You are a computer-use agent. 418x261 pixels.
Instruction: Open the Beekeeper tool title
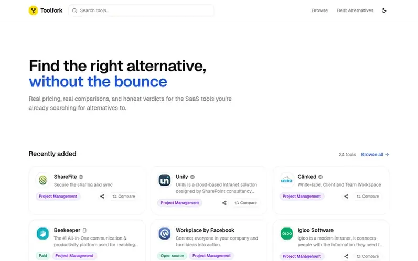pyautogui.click(x=67, y=230)
